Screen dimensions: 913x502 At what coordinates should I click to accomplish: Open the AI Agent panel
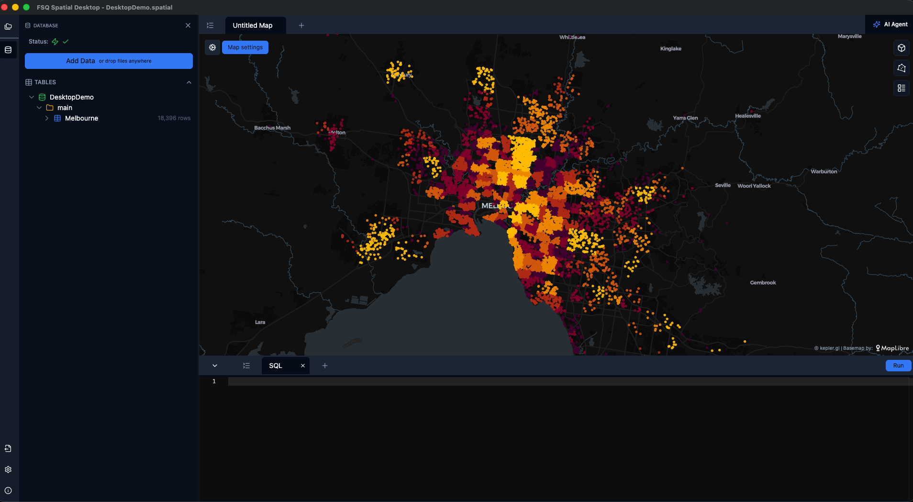point(890,24)
